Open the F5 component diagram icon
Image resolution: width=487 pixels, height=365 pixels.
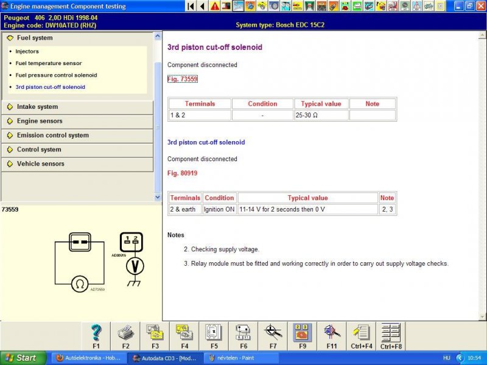[214, 336]
